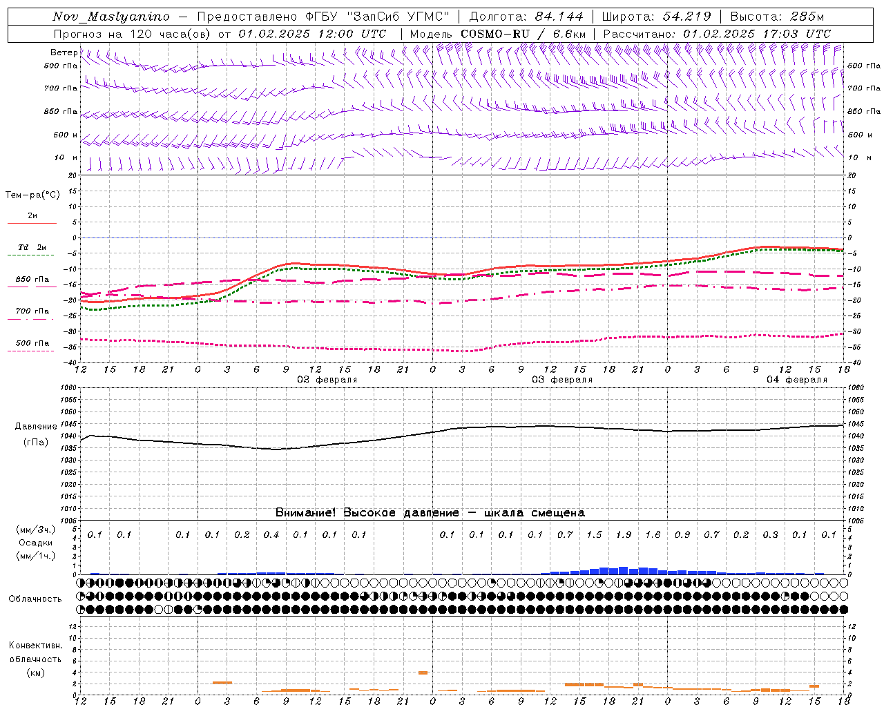This screenshot has height=707, width=884.
Task: Click the forecast start time 01.02.2025 12:00 UTC
Action: coord(312,33)
